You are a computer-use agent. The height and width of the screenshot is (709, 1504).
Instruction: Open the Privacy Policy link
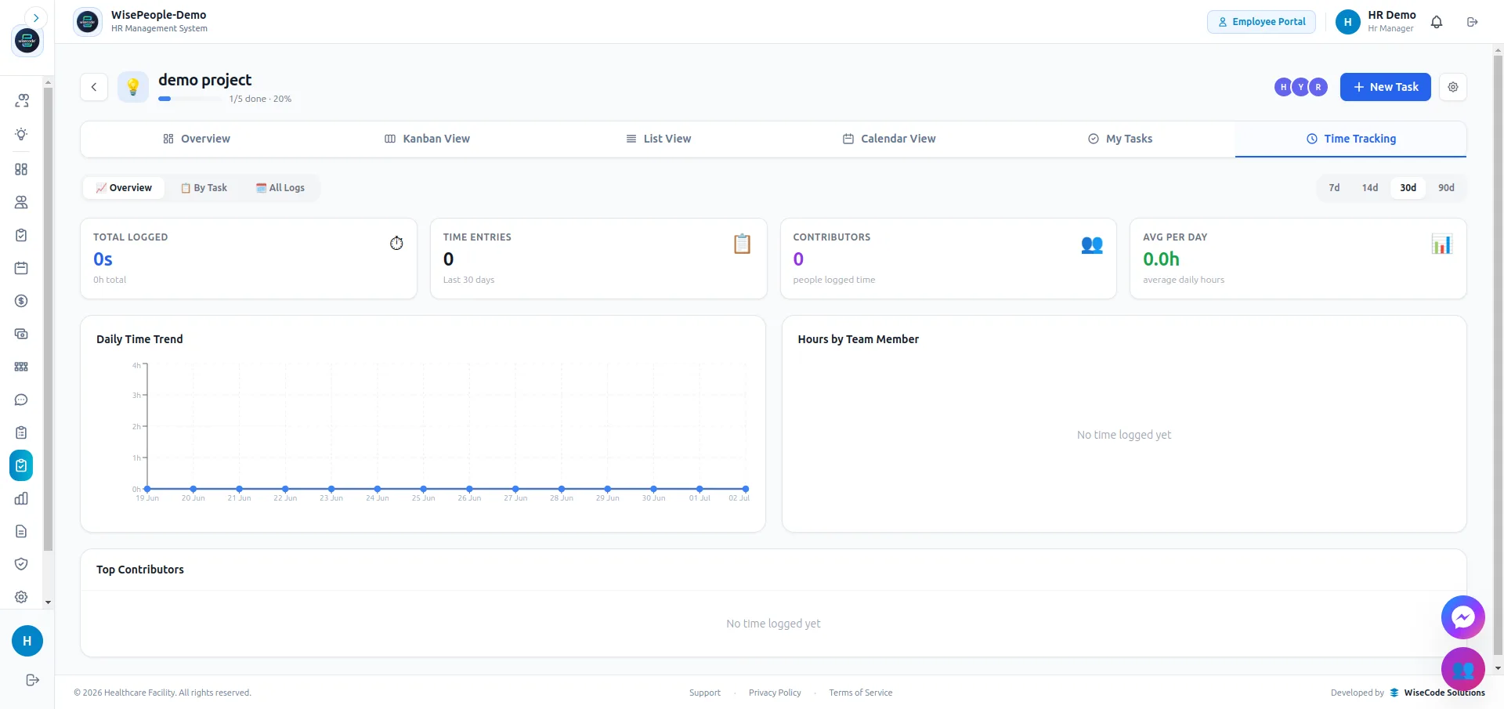pyautogui.click(x=775, y=693)
